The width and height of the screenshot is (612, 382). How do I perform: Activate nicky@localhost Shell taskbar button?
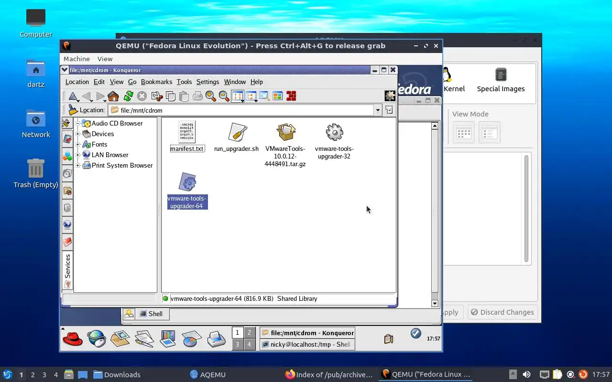(x=307, y=344)
